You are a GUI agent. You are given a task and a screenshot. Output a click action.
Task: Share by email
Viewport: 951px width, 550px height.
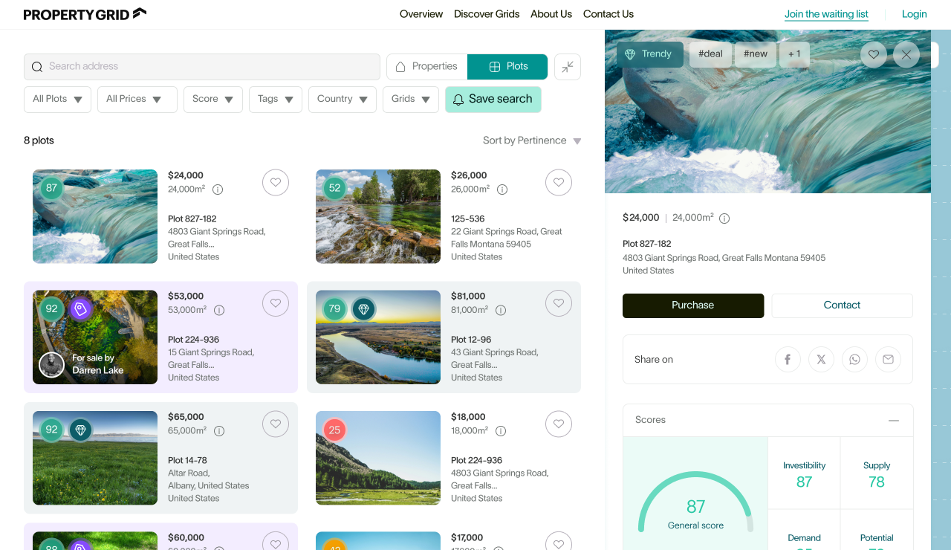click(888, 360)
